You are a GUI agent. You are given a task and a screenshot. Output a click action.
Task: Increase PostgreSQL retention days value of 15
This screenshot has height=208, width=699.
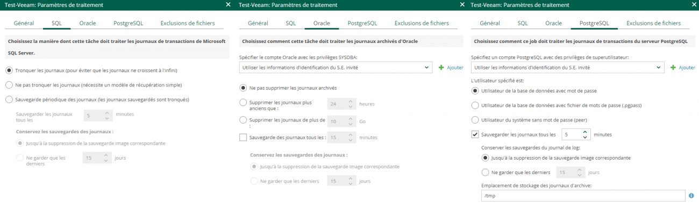[579, 170]
